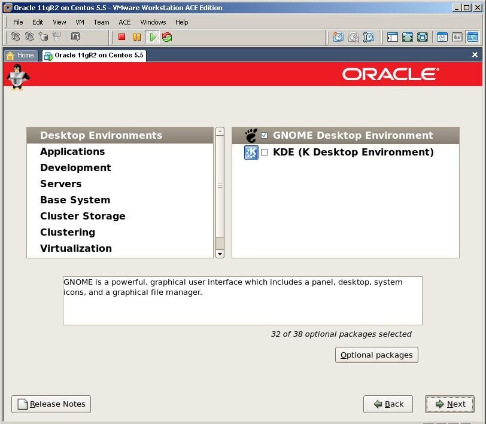Close the Oracle 11gR2 VM tab with X

[475, 55]
